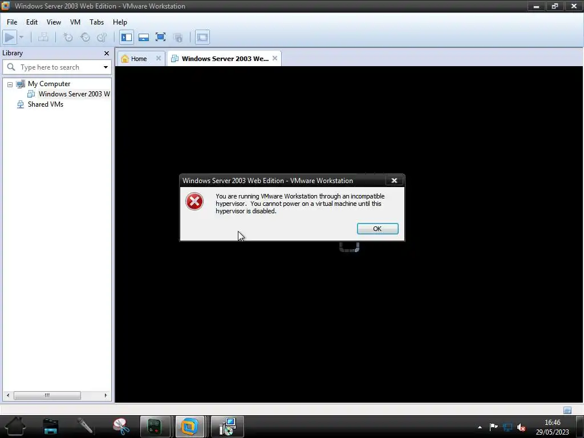Click the console view toolbar icon
584x438 pixels.
[202, 37]
